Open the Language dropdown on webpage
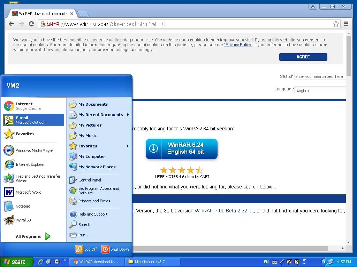The image size is (357, 267). [320, 90]
